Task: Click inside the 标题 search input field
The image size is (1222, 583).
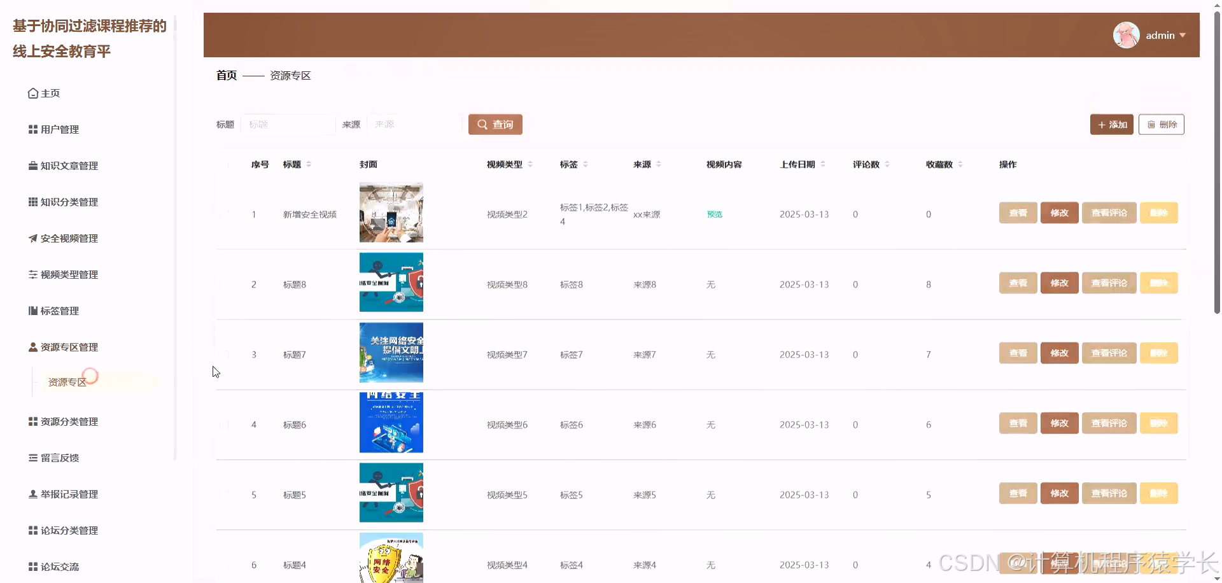Action: click(288, 124)
